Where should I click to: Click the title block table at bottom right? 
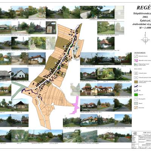click(142, 140)
